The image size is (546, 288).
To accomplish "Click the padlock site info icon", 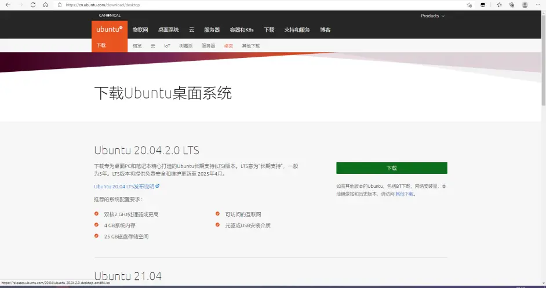I will point(60,5).
